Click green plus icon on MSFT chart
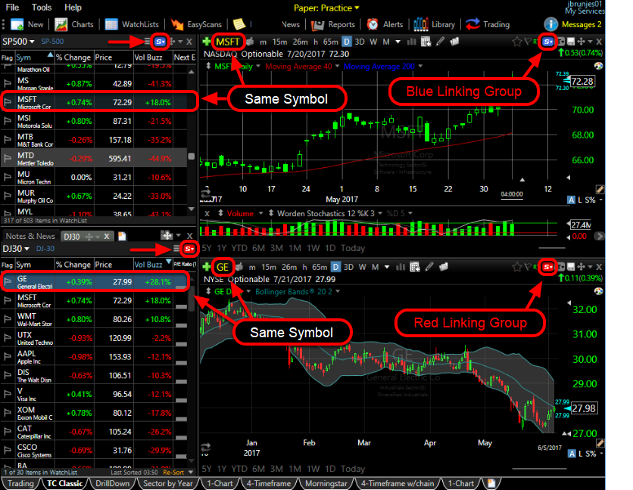This screenshot has height=490, width=633. point(206,41)
